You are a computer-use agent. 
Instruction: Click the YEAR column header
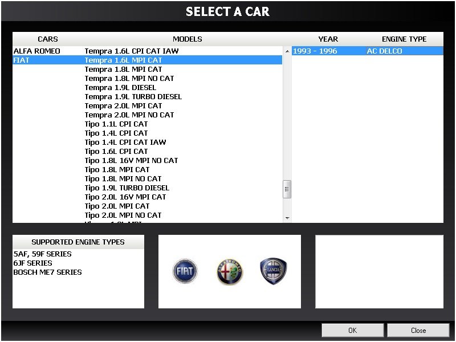pos(328,39)
